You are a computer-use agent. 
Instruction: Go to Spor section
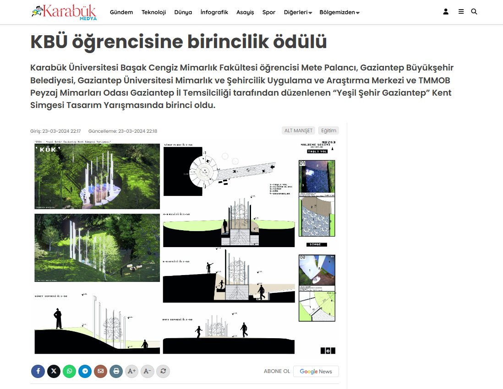point(269,12)
